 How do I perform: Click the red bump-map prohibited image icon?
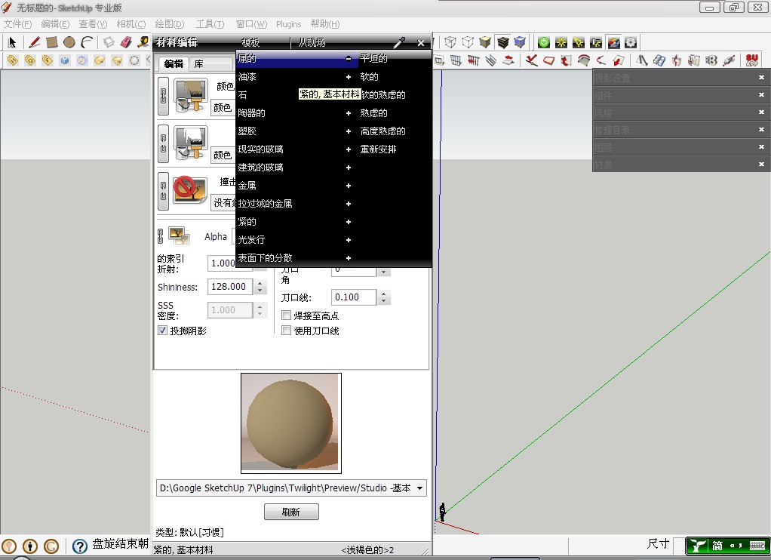pyautogui.click(x=190, y=190)
